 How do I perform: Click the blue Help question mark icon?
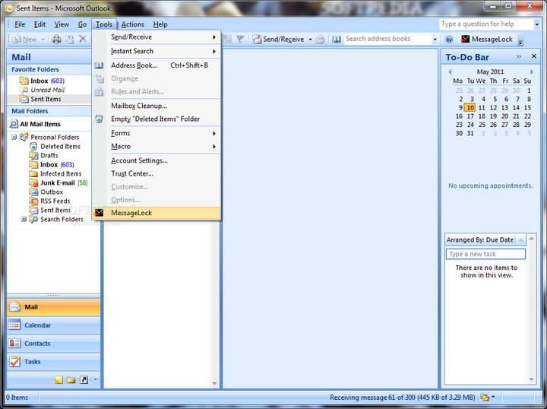(x=449, y=39)
